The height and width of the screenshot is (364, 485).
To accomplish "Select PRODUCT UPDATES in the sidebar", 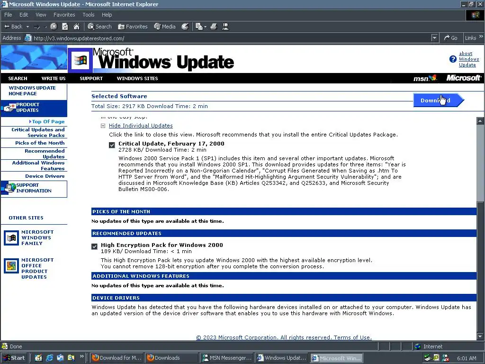I will (x=34, y=108).
